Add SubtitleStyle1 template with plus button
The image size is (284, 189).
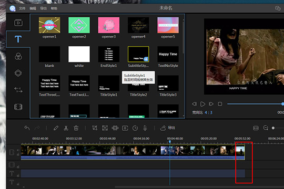(x=146, y=59)
